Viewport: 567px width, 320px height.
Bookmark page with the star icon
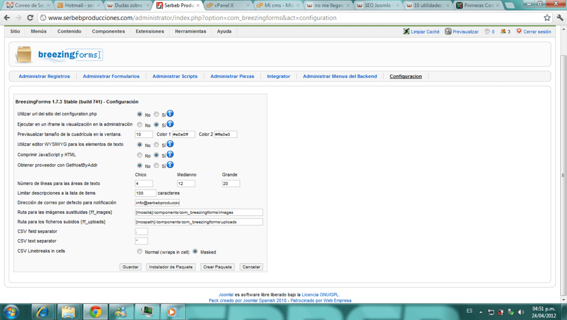(547, 18)
